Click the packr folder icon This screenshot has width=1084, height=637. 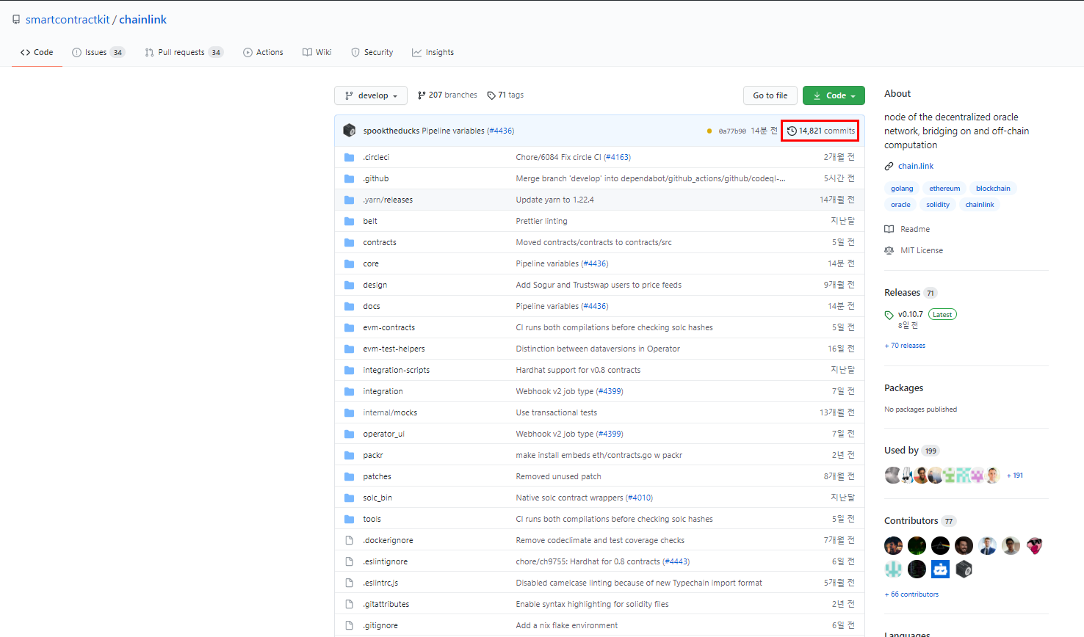coord(350,455)
